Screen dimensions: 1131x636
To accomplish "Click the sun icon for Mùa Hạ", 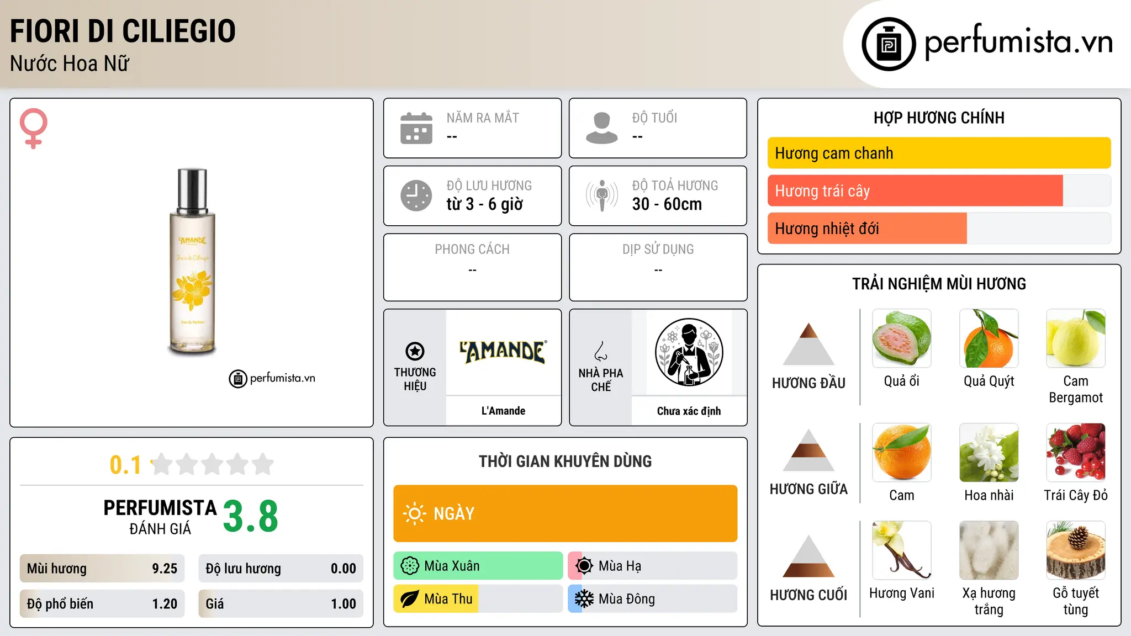I will click(x=584, y=566).
